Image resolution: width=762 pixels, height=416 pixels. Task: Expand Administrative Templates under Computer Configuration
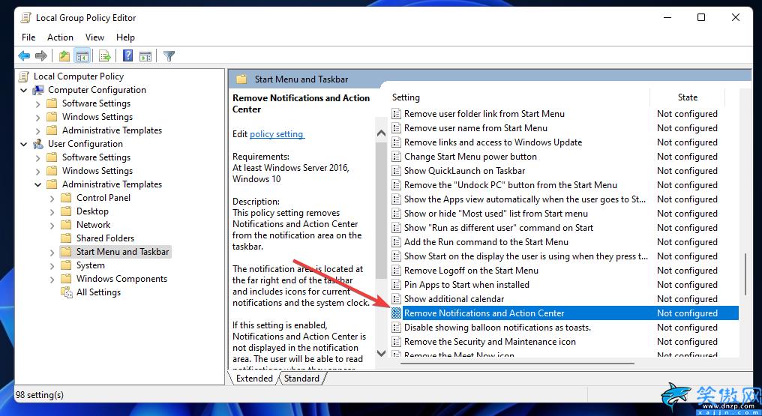[38, 130]
